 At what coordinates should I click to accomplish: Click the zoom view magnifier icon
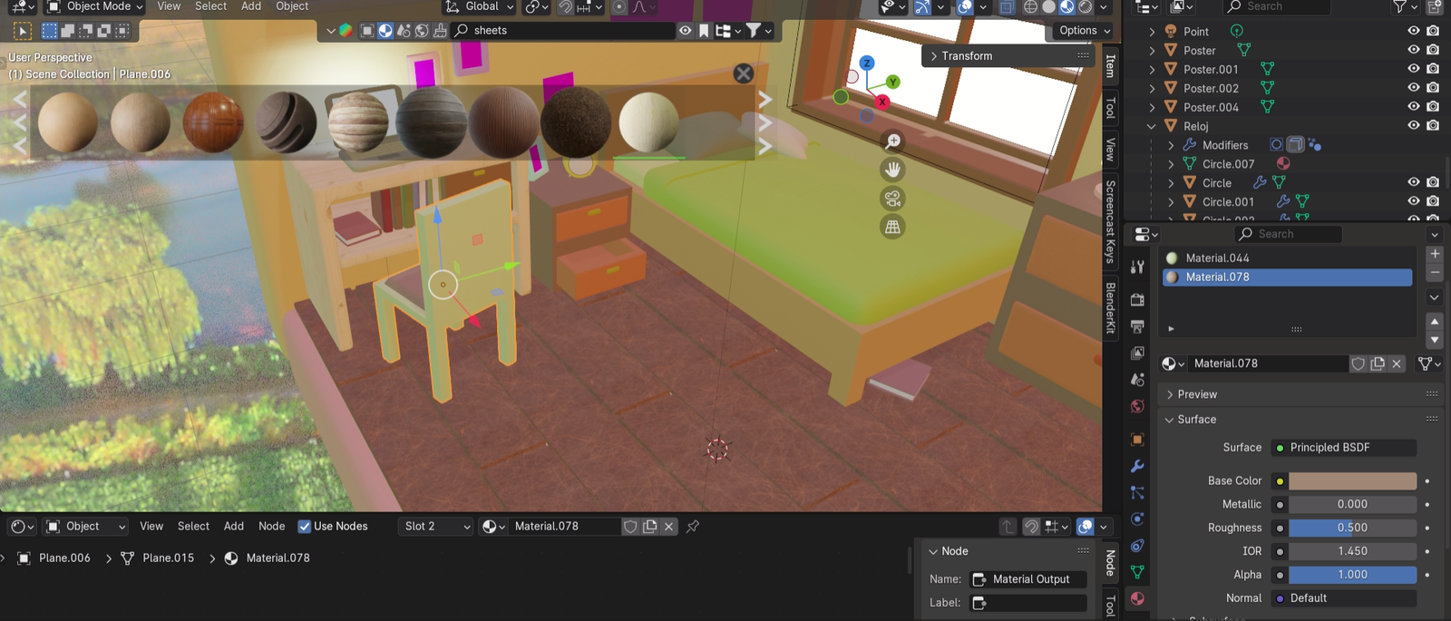(892, 141)
